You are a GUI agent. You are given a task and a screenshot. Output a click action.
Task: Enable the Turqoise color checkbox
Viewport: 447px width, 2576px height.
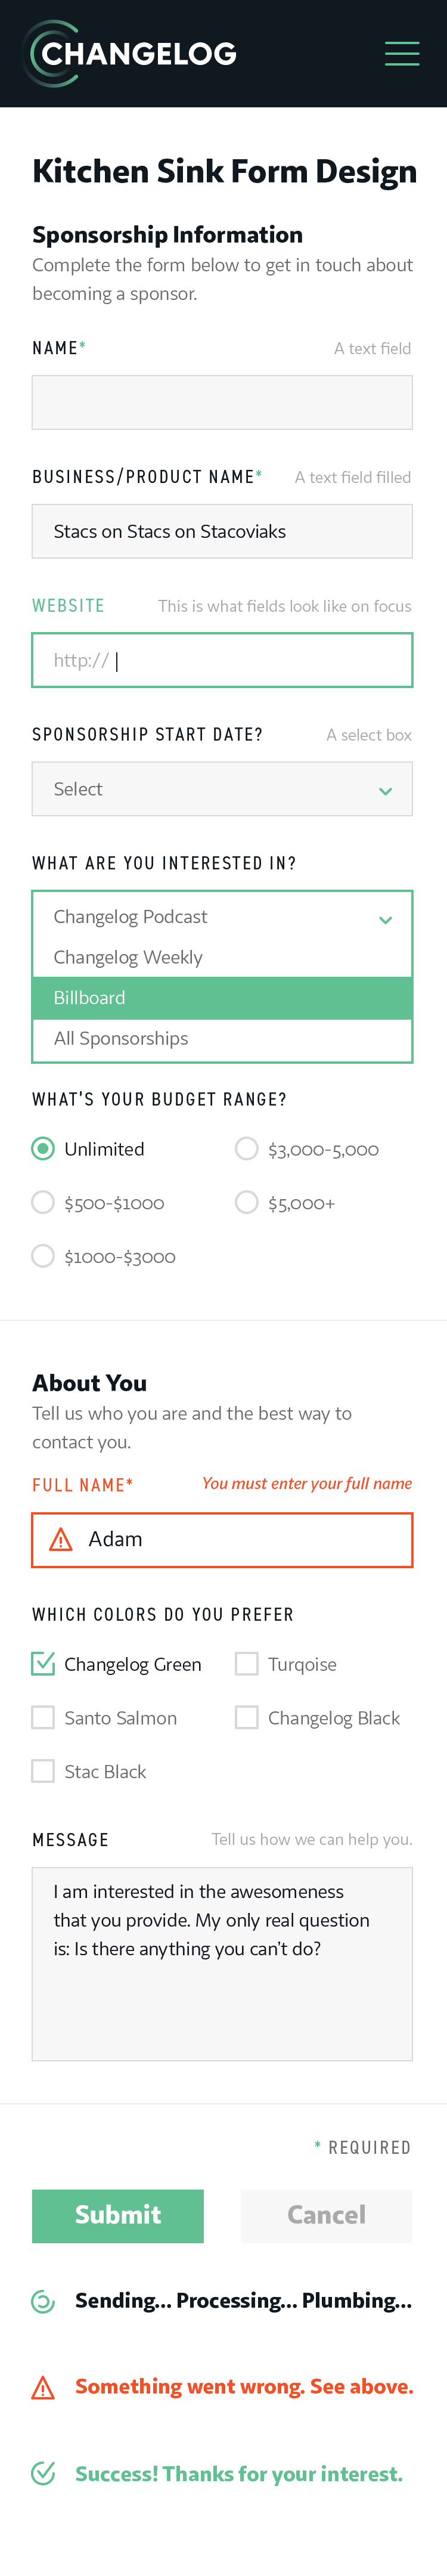click(247, 1664)
